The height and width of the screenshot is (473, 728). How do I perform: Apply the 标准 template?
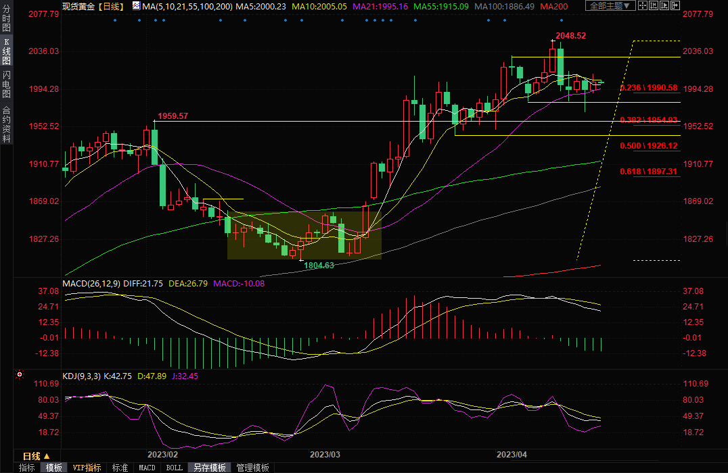point(120,468)
